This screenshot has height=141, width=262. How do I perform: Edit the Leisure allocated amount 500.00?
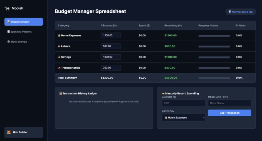tap(111, 46)
